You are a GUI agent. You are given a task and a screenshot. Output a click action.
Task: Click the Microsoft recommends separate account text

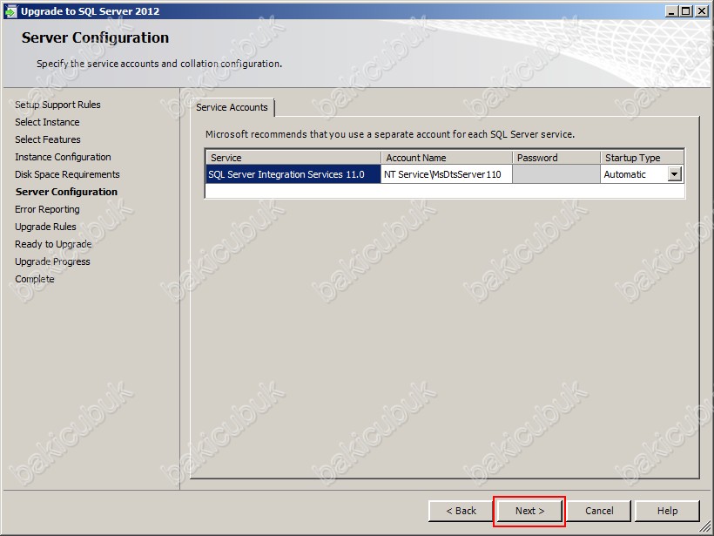pyautogui.click(x=390, y=134)
